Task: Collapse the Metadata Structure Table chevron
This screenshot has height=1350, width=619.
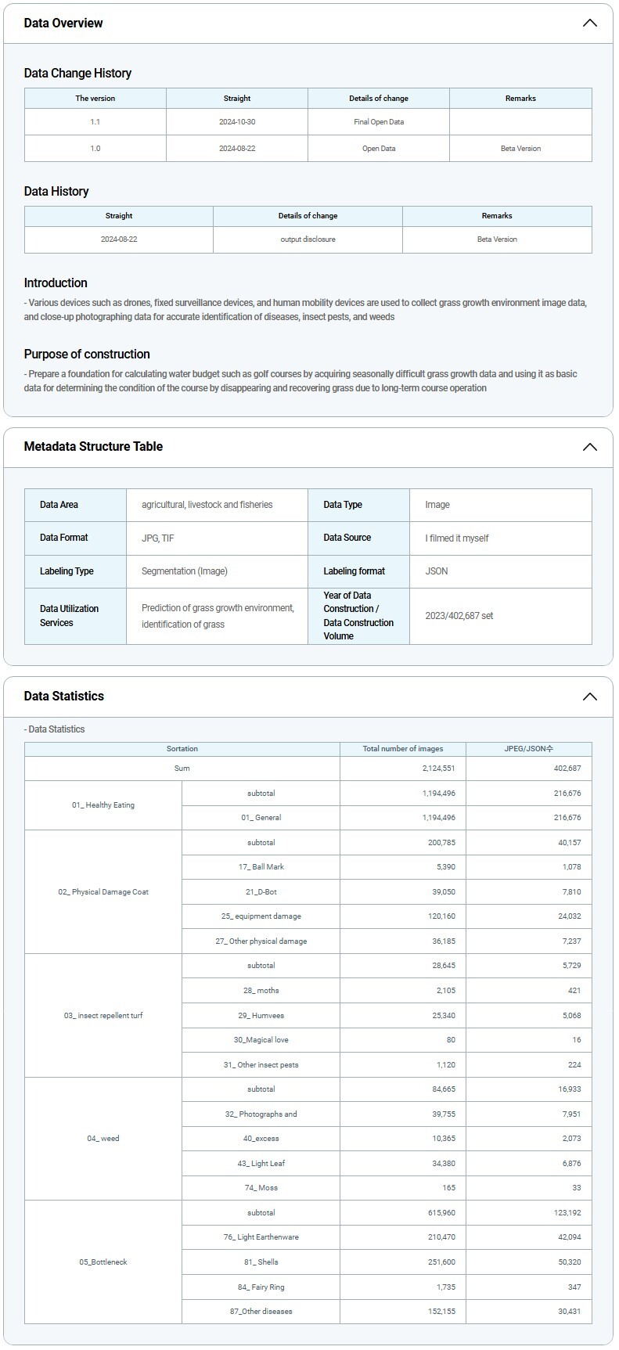Action: [x=589, y=447]
